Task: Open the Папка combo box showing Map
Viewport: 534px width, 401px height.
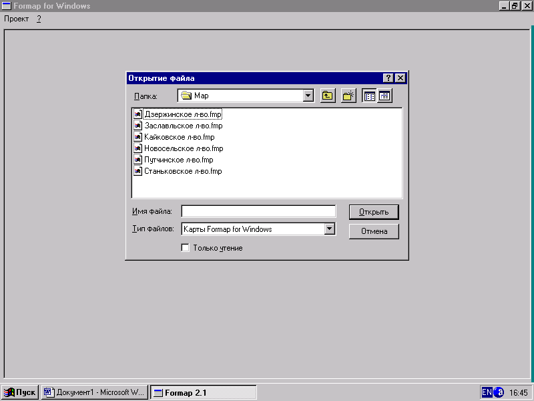Action: tap(246, 96)
